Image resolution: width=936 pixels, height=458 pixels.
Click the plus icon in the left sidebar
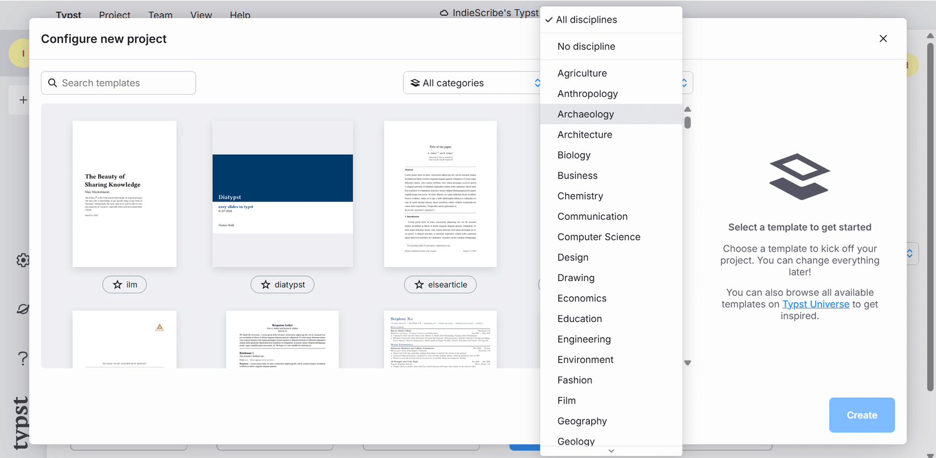click(x=23, y=100)
